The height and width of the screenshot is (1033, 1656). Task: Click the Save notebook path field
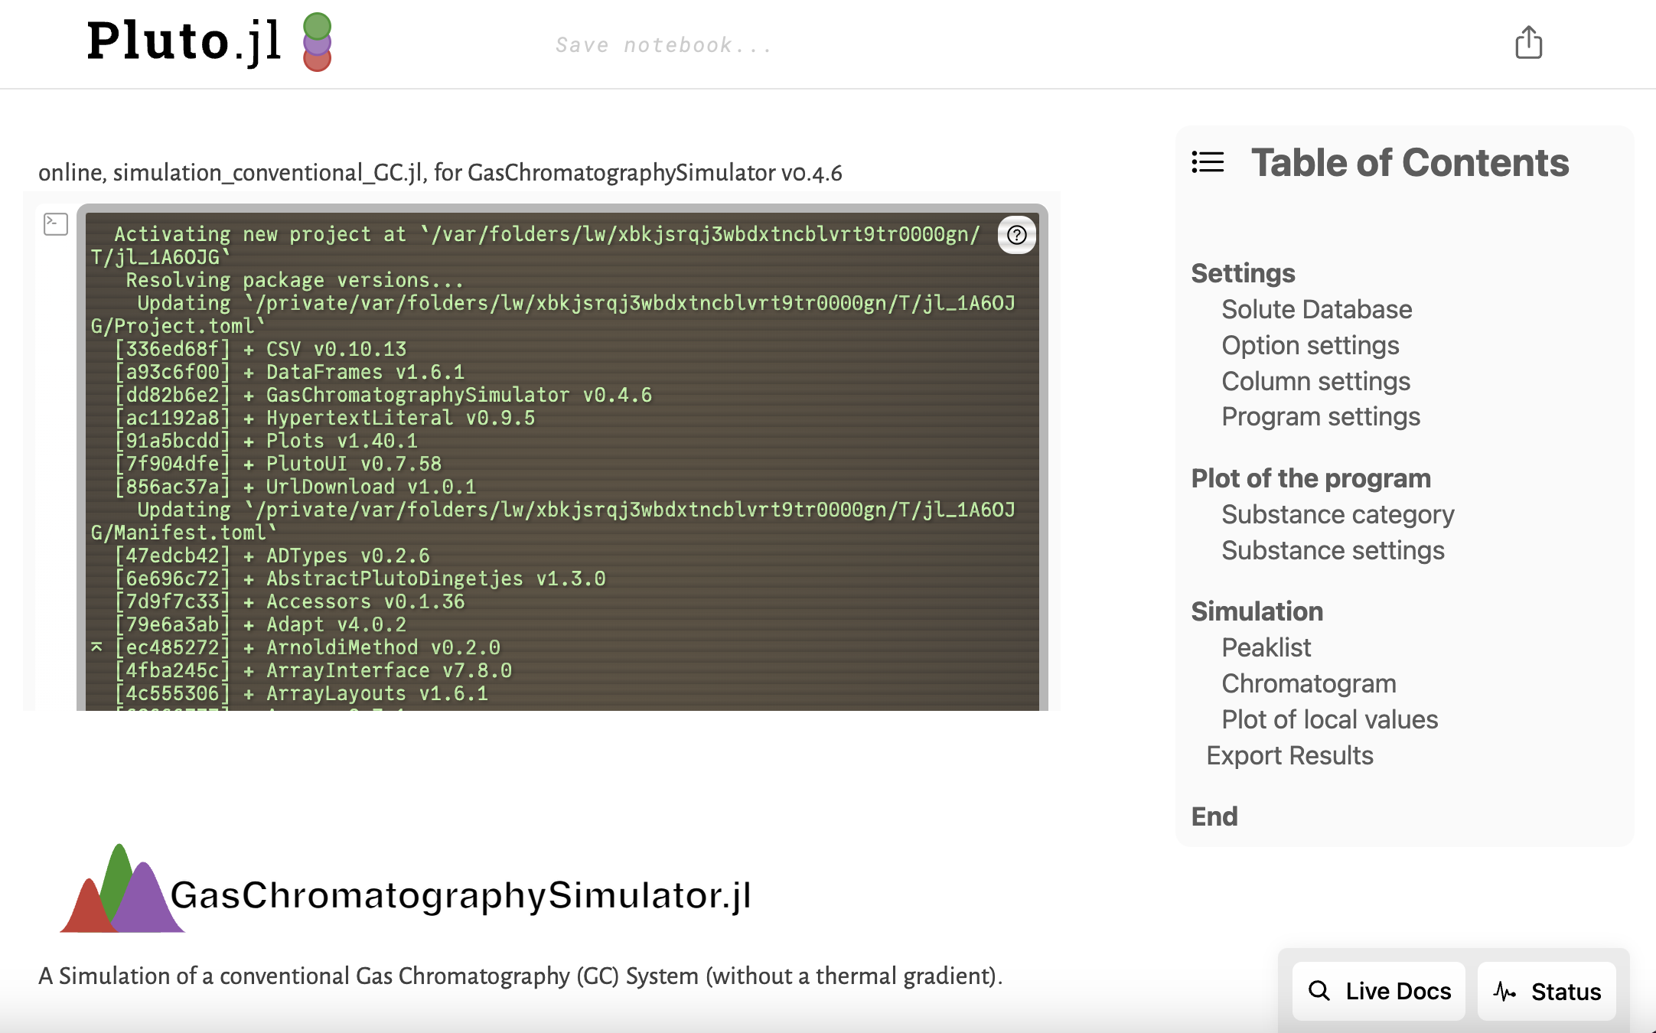tap(663, 45)
